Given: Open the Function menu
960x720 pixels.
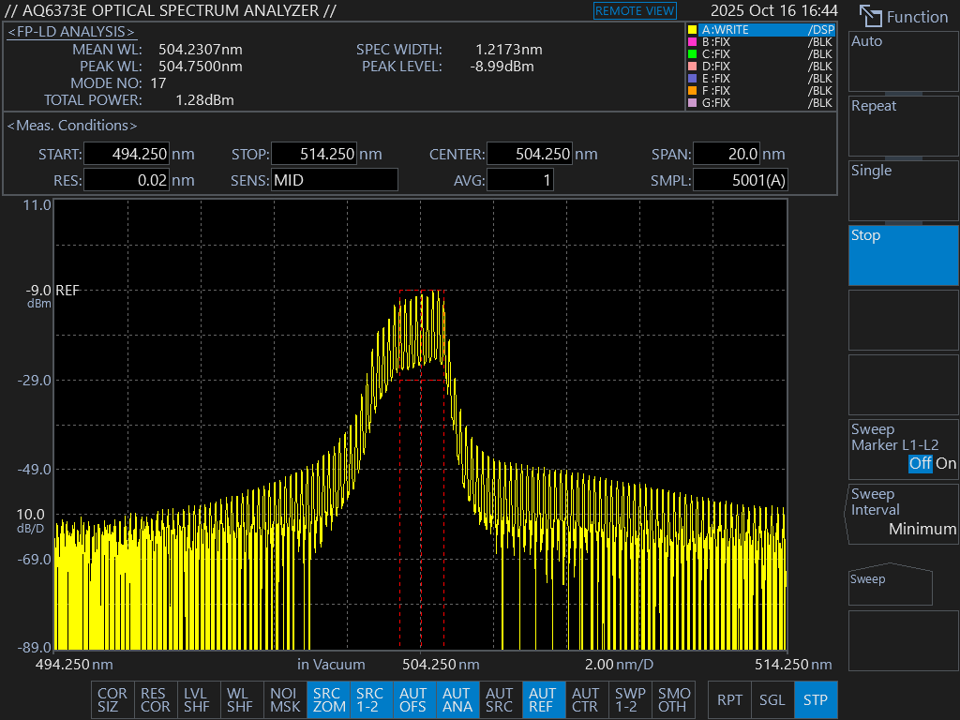Looking at the screenshot, I should pyautogui.click(x=904, y=17).
